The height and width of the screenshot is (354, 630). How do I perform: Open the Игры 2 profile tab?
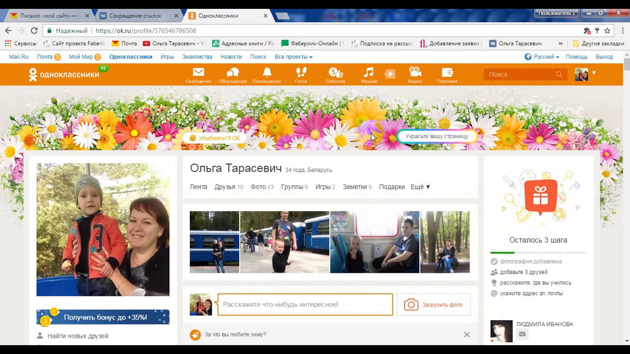(x=325, y=187)
